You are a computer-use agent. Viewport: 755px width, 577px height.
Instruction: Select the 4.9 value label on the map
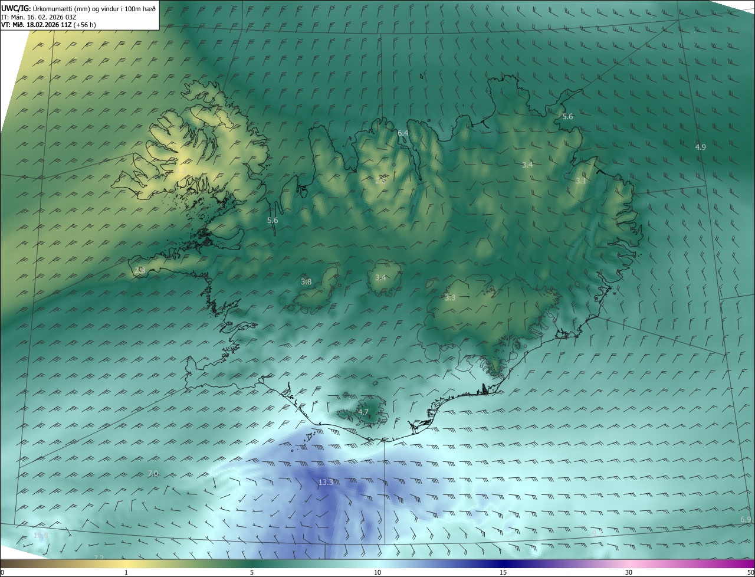700,147
